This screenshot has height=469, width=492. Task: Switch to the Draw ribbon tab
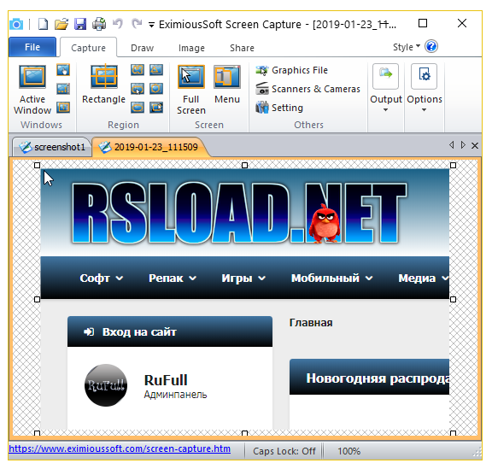tap(142, 48)
